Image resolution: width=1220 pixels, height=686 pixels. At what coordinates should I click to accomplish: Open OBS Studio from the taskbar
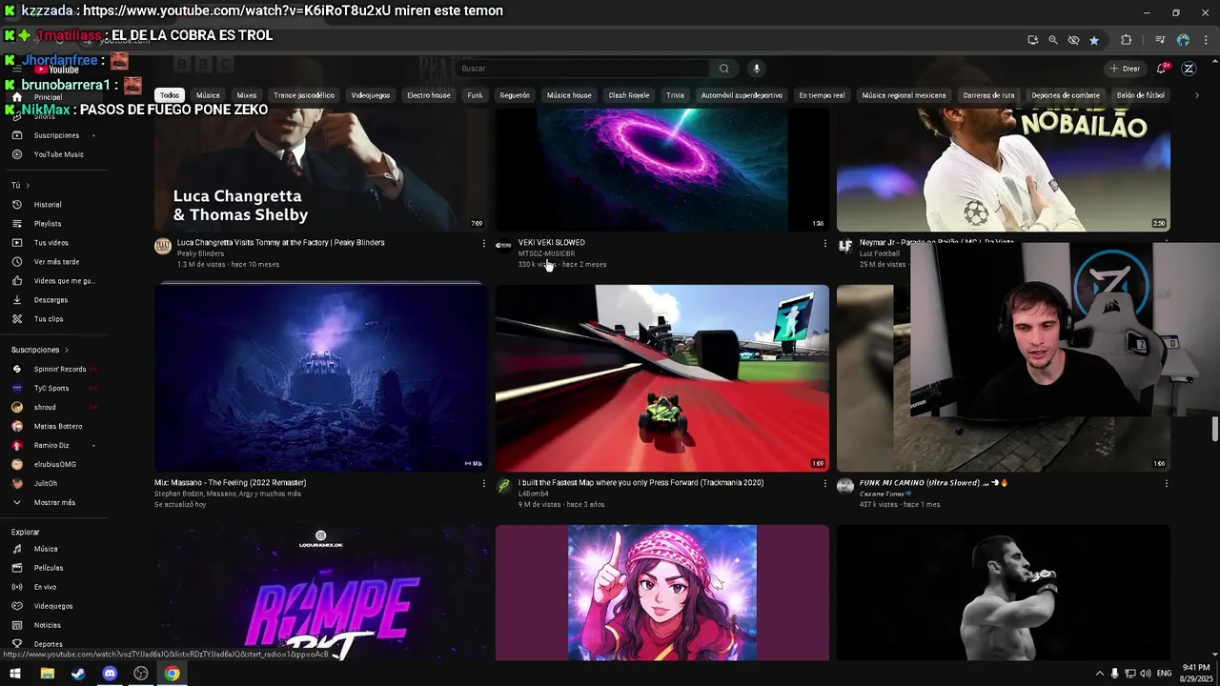tap(141, 674)
